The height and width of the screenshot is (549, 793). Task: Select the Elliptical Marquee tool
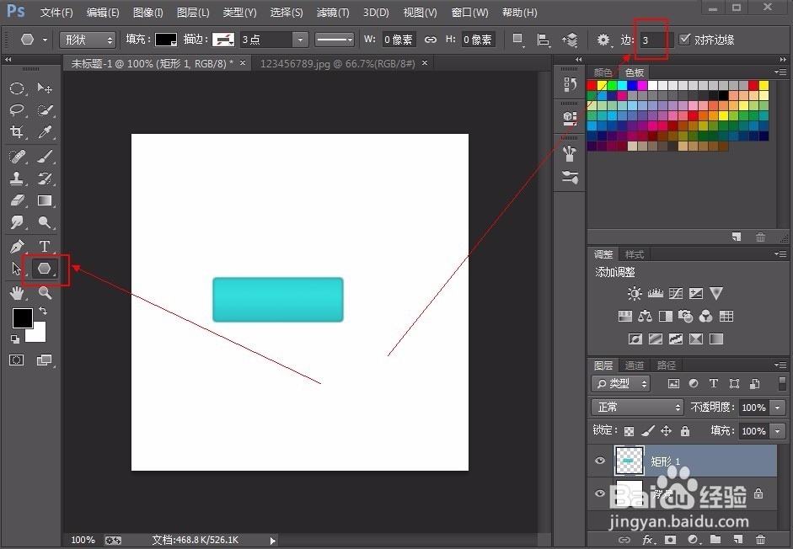tap(17, 88)
